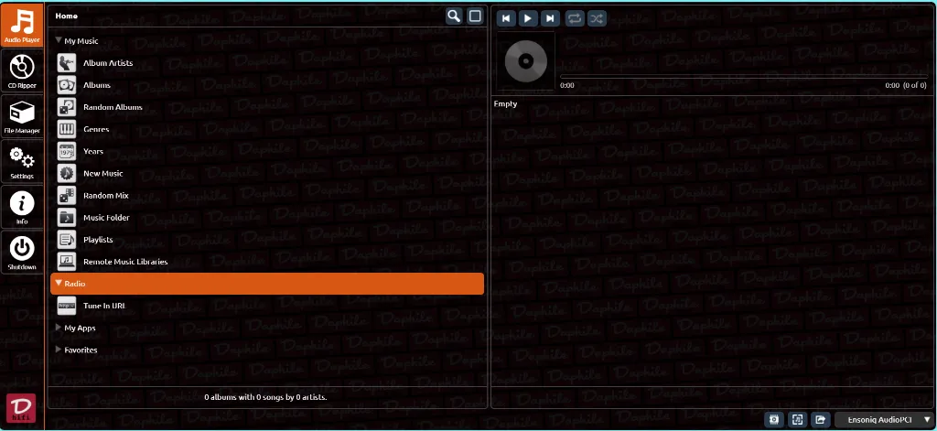
Task: Click the Random Albums icon
Action: pyautogui.click(x=66, y=107)
